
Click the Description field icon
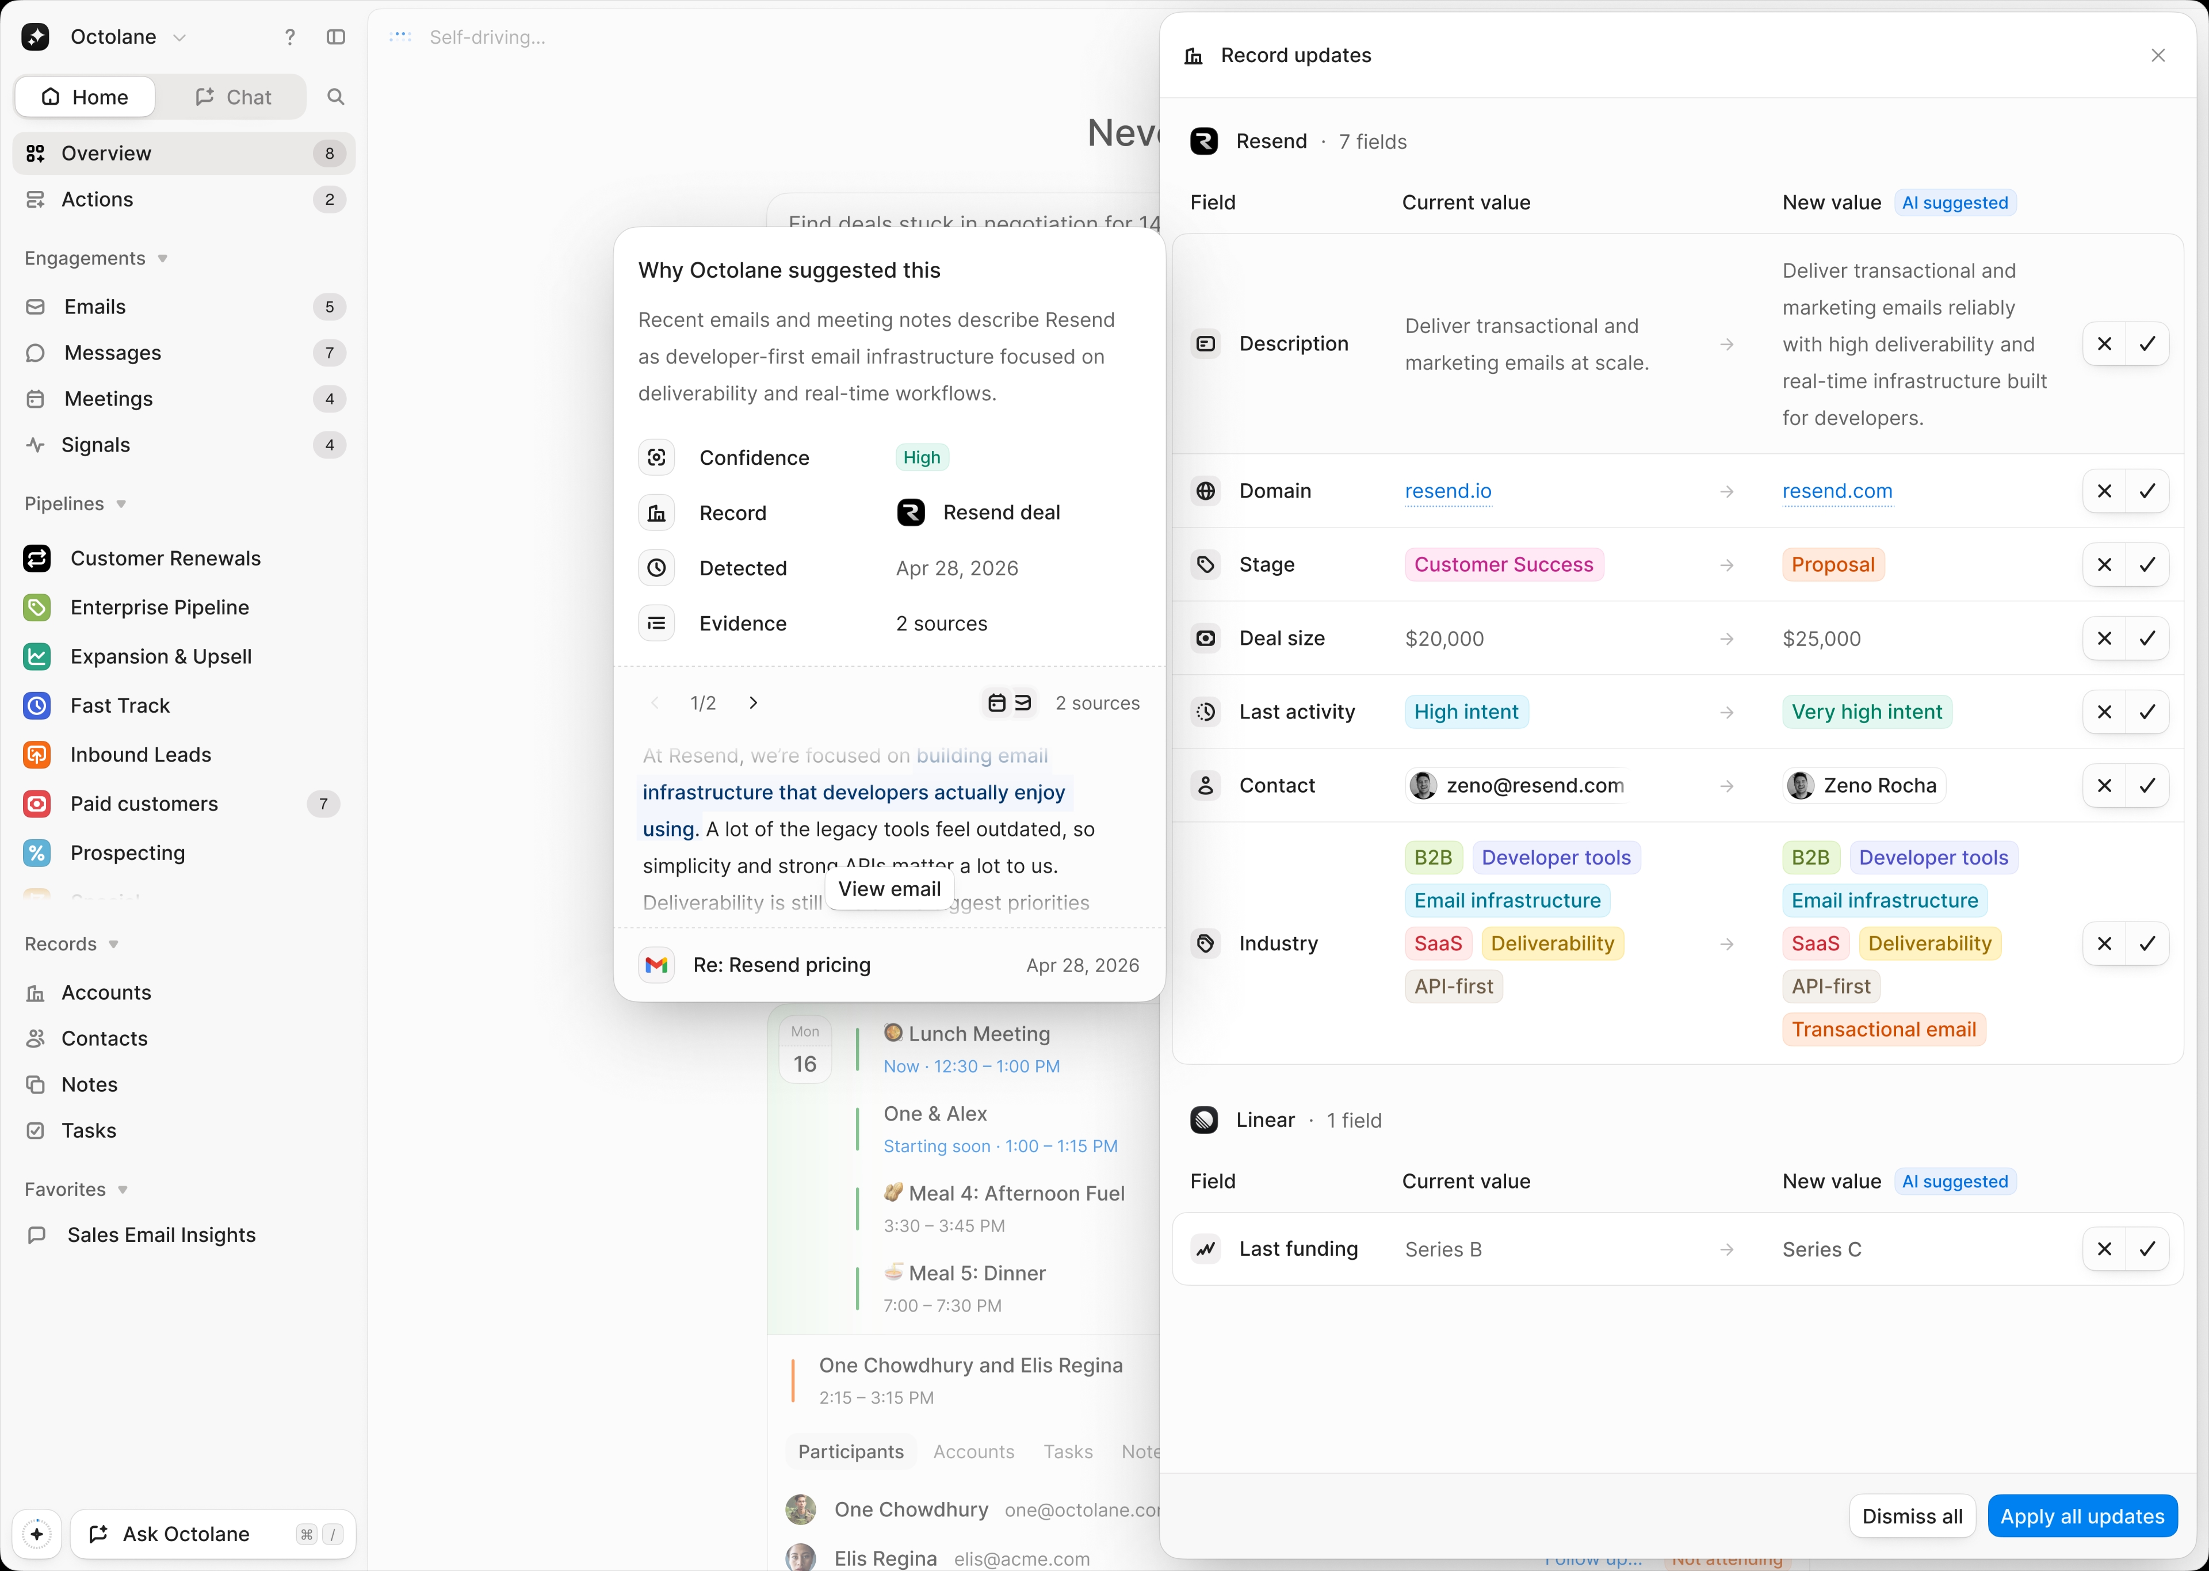(1206, 343)
